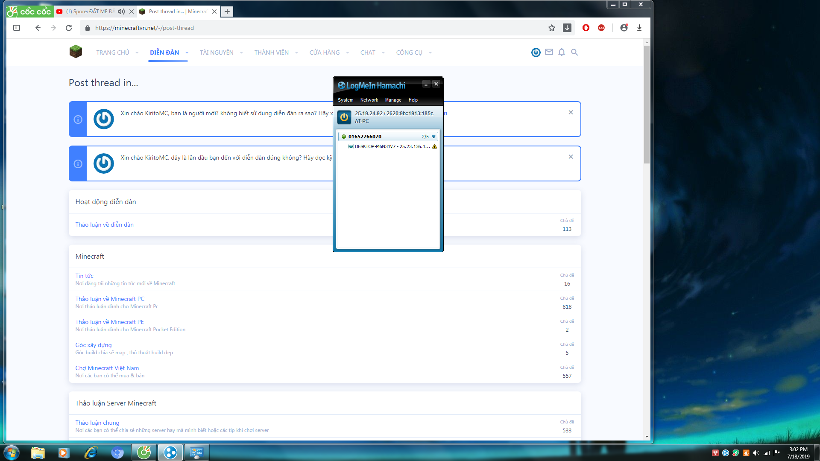Open Thảo luận về Minecraft PC forum

click(x=110, y=299)
